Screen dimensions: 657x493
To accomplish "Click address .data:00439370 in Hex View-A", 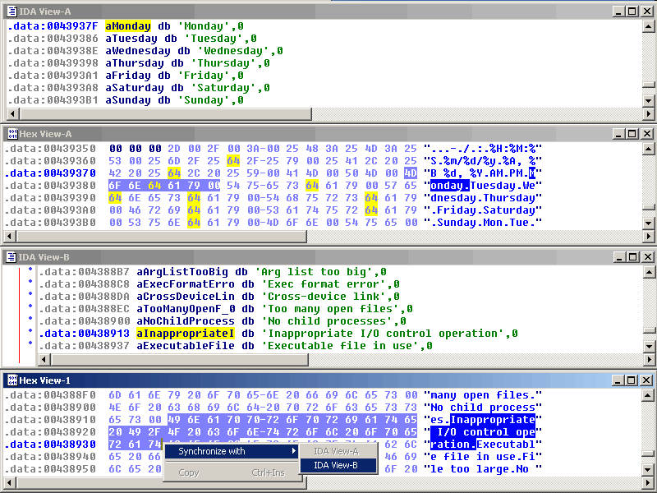I will pyautogui.click(x=52, y=173).
